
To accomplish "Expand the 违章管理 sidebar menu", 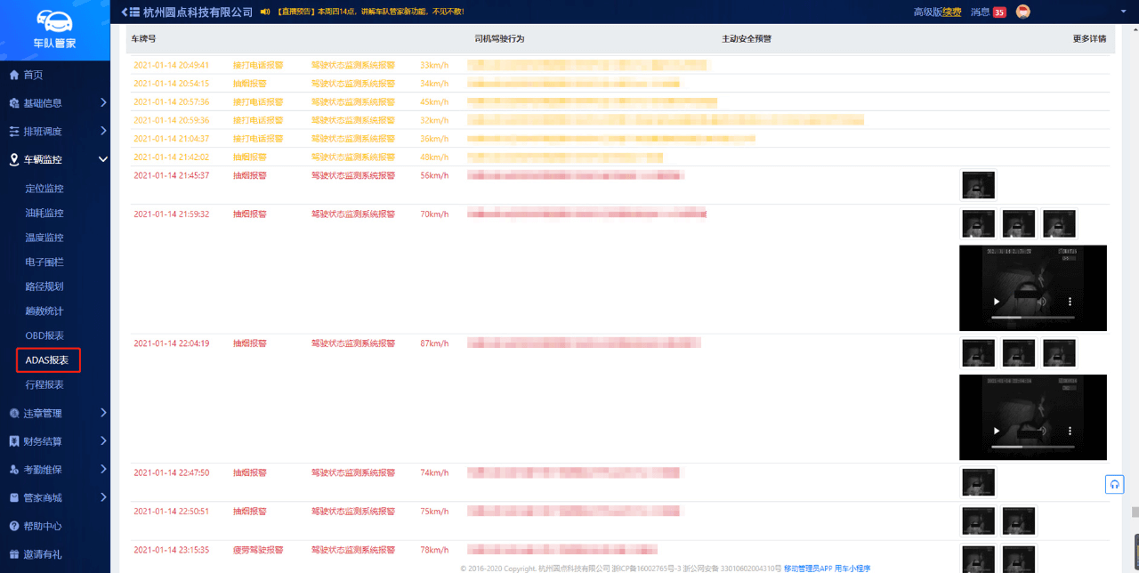I will 55,413.
